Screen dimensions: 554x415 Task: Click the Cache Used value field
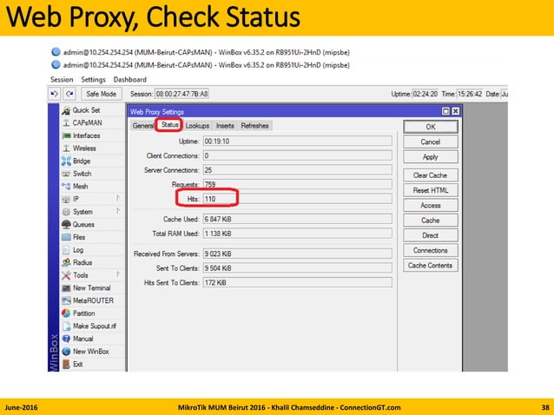(x=298, y=220)
